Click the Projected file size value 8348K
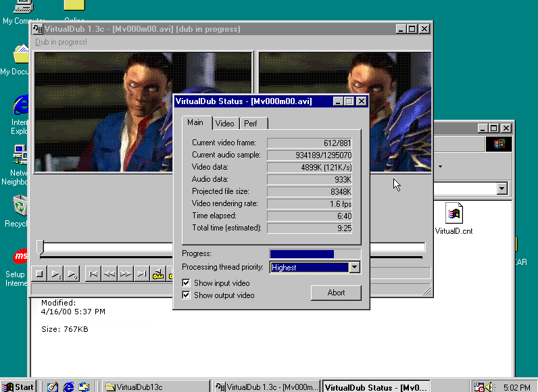This screenshot has width=538, height=392. (x=310, y=192)
